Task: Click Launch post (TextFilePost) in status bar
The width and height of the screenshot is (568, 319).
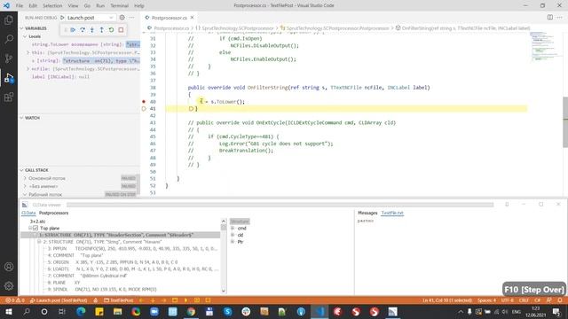Action: coord(59,300)
